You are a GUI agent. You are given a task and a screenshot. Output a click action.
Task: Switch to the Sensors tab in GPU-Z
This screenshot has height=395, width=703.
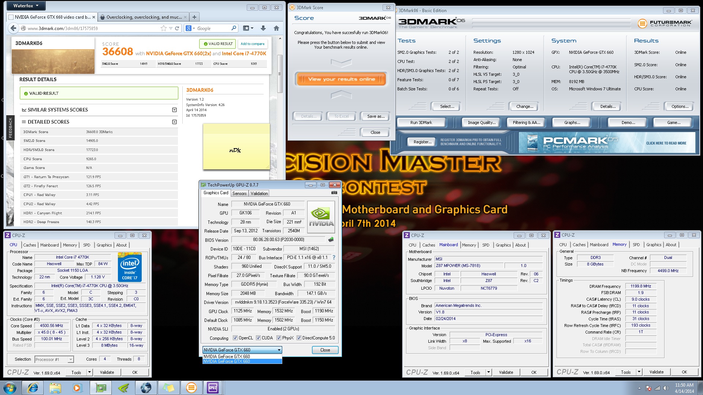click(239, 193)
